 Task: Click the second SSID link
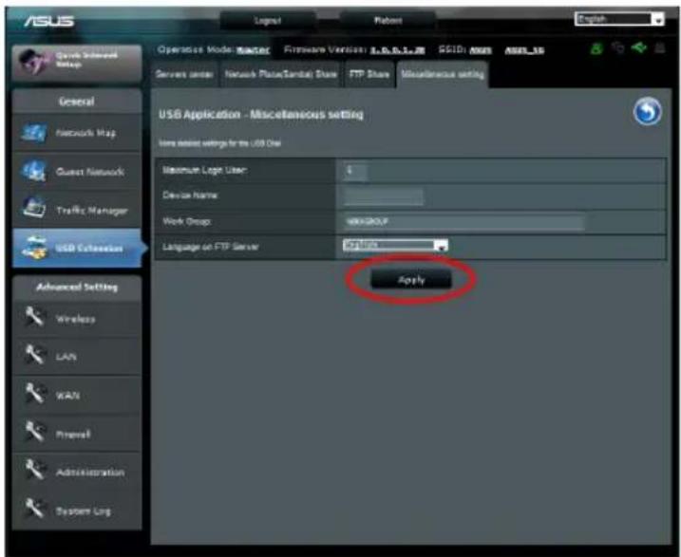tap(524, 50)
